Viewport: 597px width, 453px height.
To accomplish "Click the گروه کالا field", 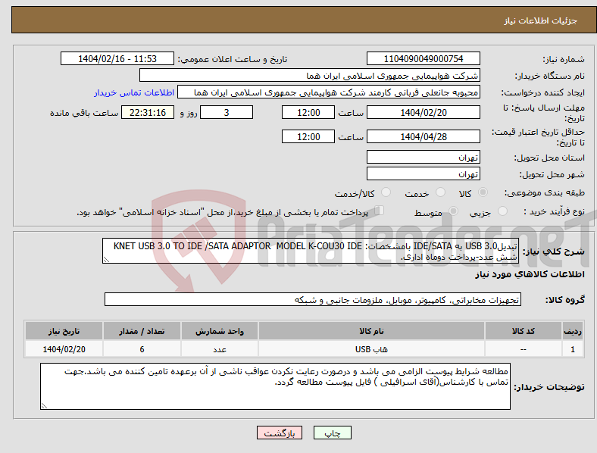I will click(313, 299).
